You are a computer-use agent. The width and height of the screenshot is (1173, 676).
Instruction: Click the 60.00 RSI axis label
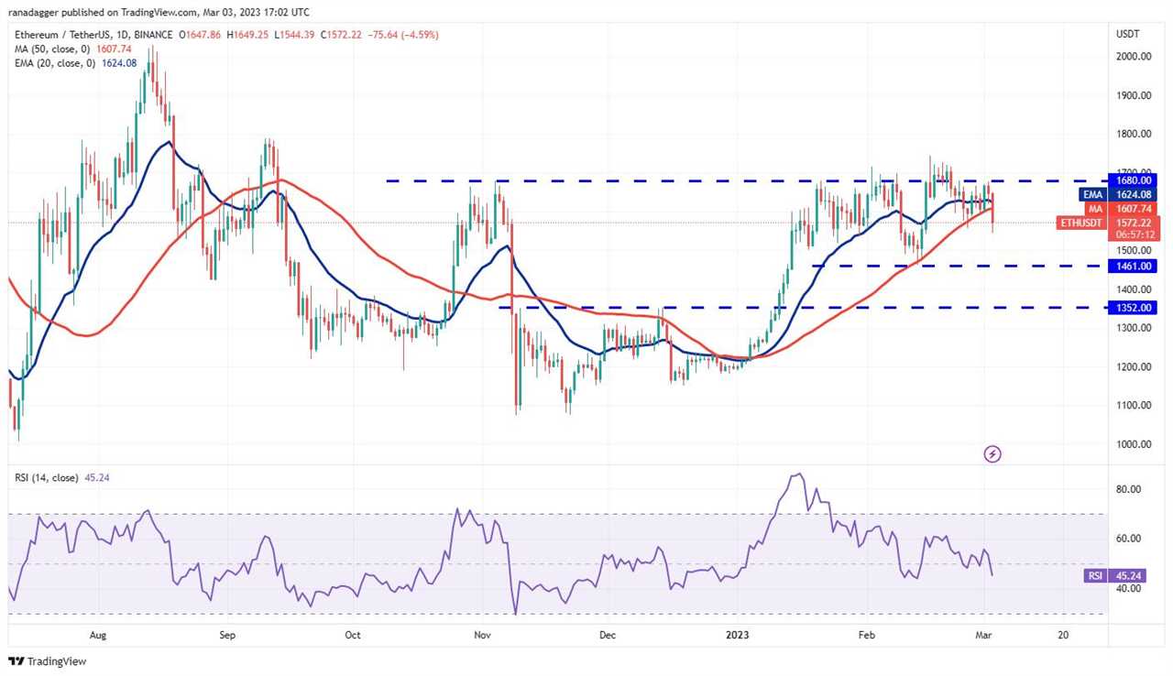tap(1128, 539)
